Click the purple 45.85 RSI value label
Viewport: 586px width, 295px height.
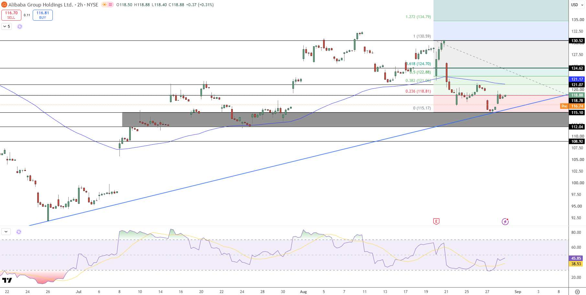pos(576,258)
